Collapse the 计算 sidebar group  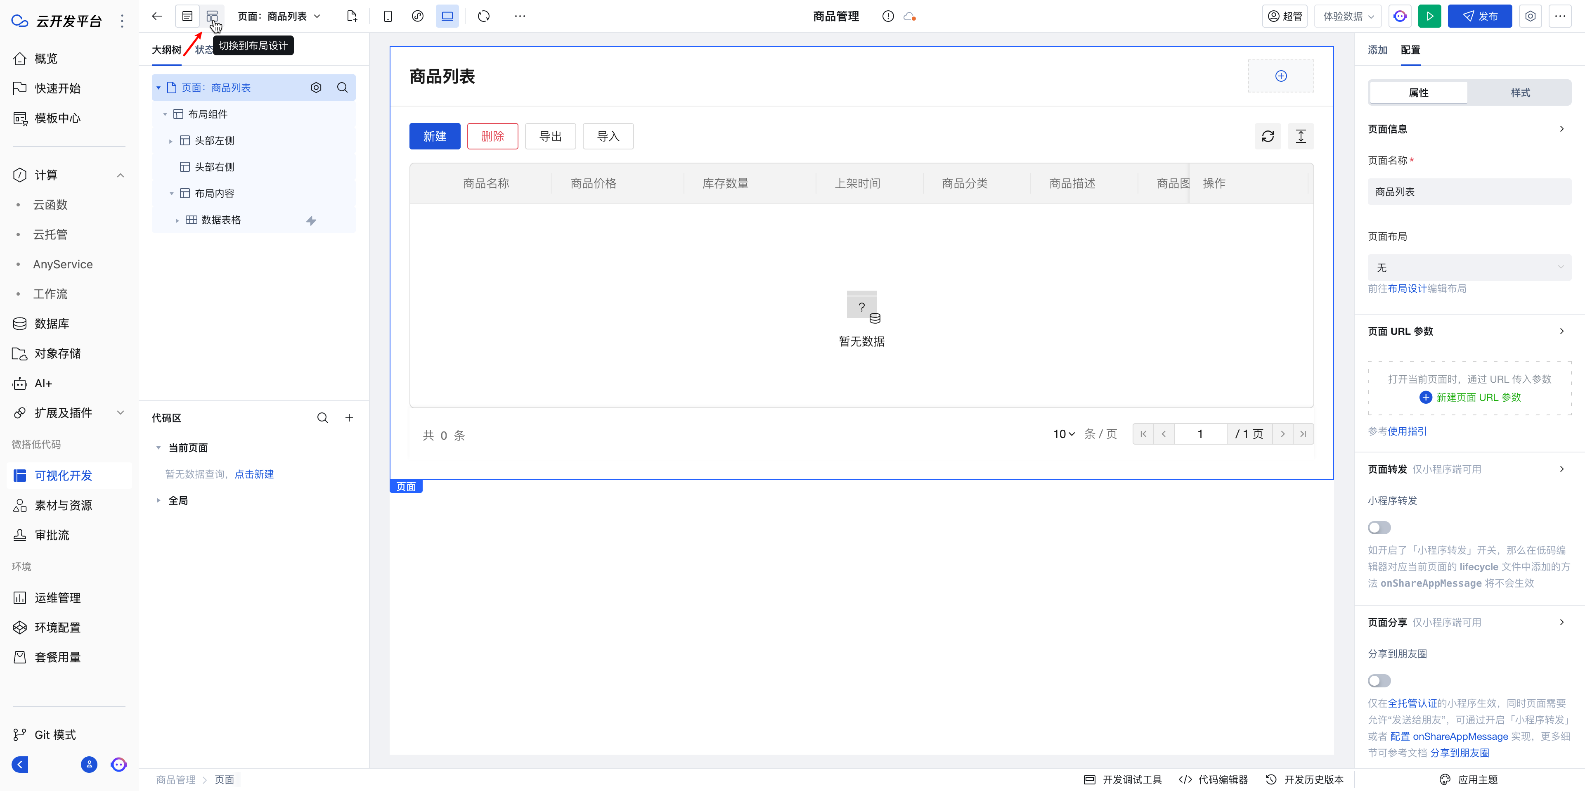[121, 175]
